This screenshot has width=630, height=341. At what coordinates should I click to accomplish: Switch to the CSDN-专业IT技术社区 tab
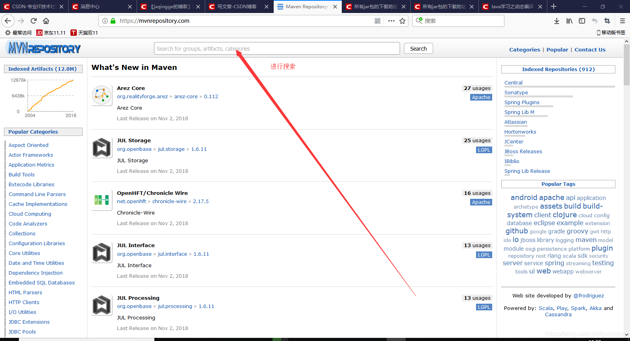[33, 7]
